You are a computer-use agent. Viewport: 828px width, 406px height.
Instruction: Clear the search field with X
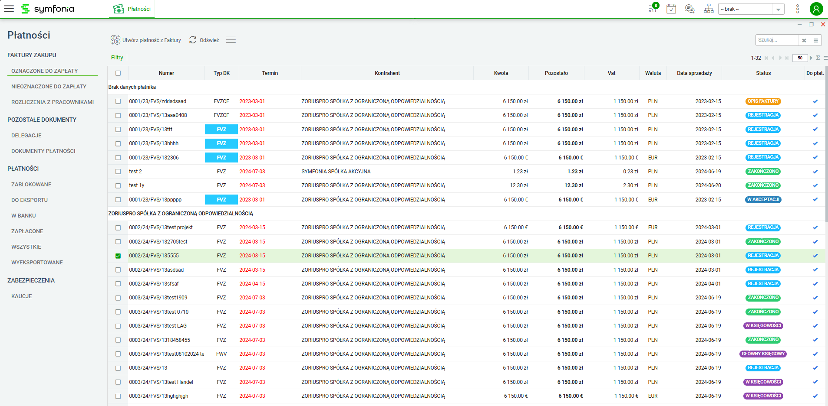[x=804, y=40]
